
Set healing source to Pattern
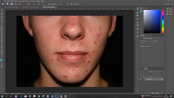pos(39,4)
